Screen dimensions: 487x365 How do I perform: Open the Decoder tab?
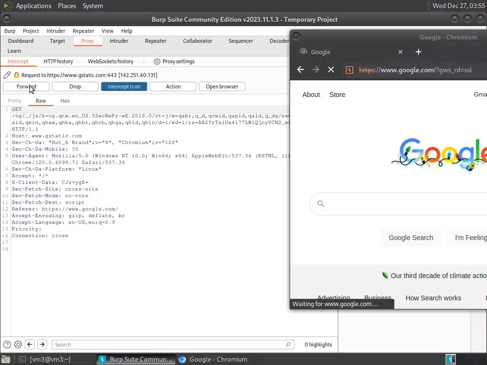point(279,41)
